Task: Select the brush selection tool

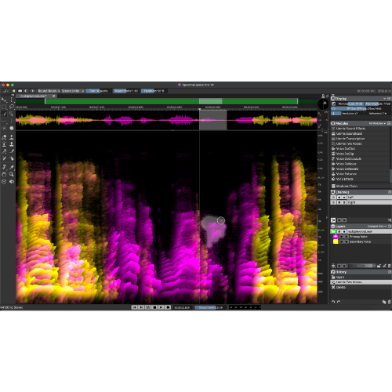Action: coord(4,114)
